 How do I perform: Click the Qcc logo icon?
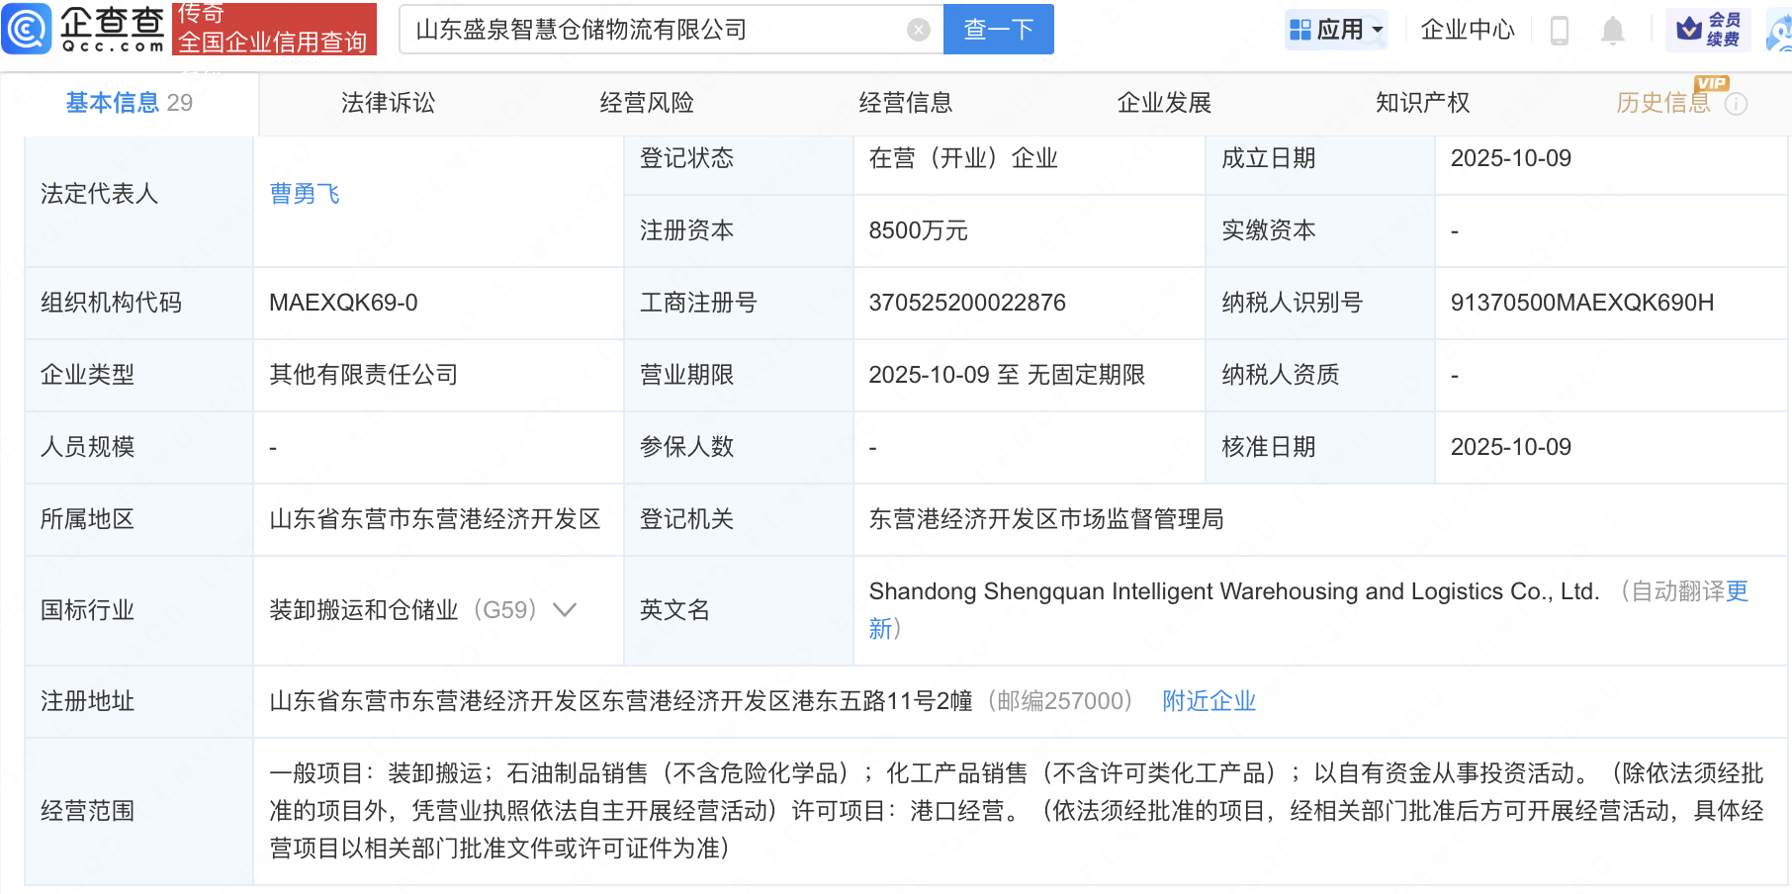(x=27, y=29)
